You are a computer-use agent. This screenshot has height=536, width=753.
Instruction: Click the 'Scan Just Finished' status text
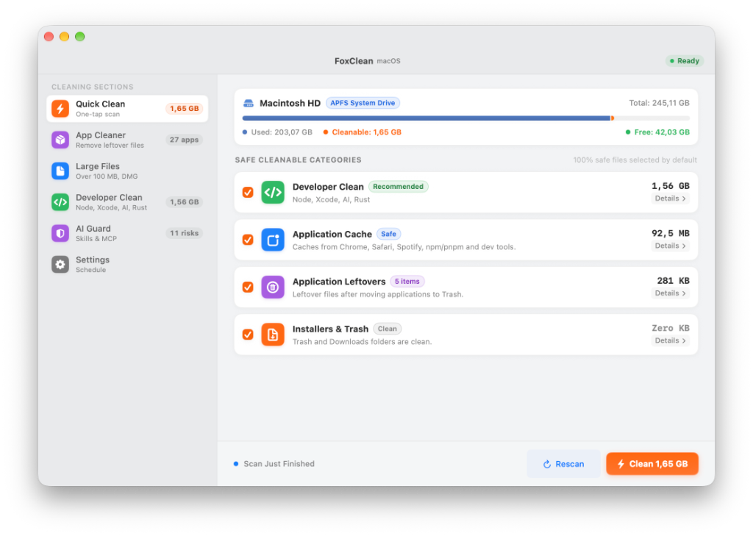coord(279,464)
